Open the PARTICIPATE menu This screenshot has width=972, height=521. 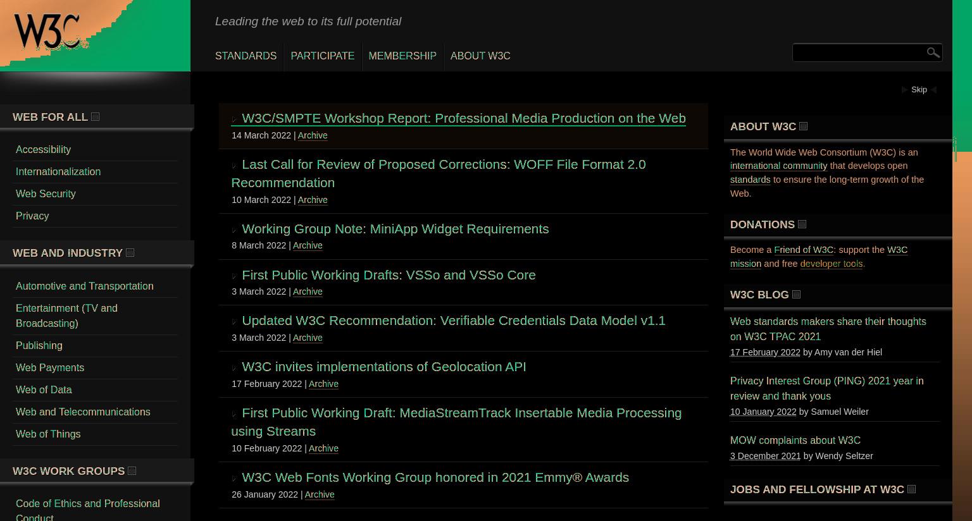322,56
